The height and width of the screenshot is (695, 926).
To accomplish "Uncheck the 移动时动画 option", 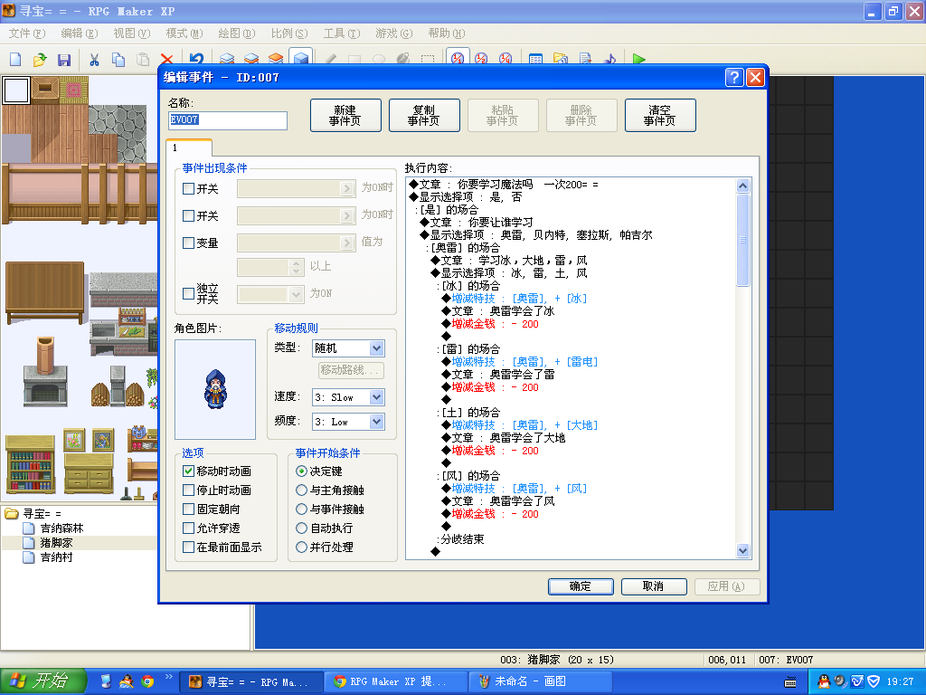I will 188,471.
